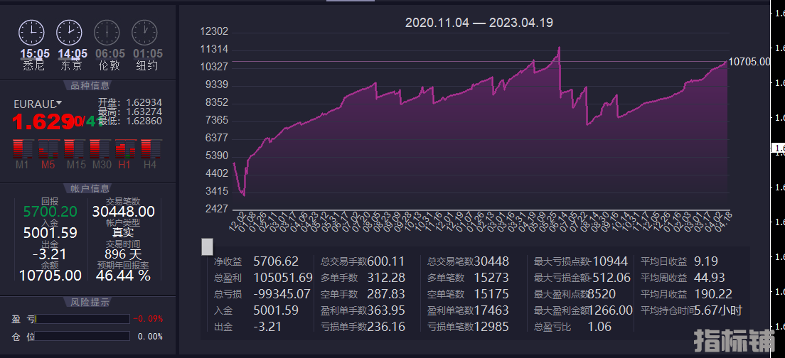Click the 10705.00 balance label on chart
This screenshot has height=358, width=785.
[x=749, y=62]
